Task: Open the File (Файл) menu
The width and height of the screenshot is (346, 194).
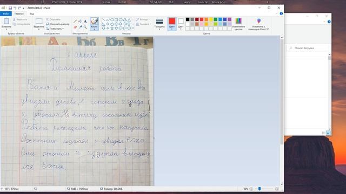Action: pos(6,13)
